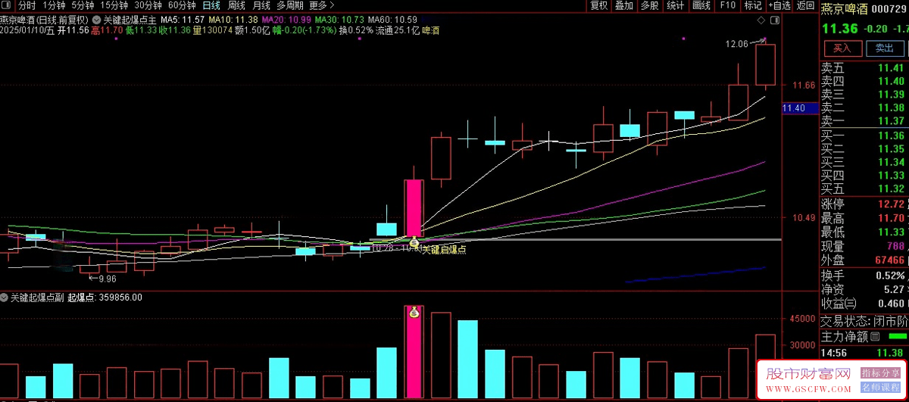Select the 5分钟 period tab
Viewport: 909px width, 402px height.
tap(83, 5)
